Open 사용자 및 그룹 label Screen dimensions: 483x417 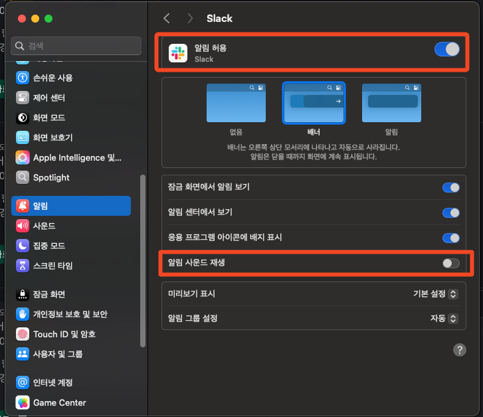(x=58, y=354)
